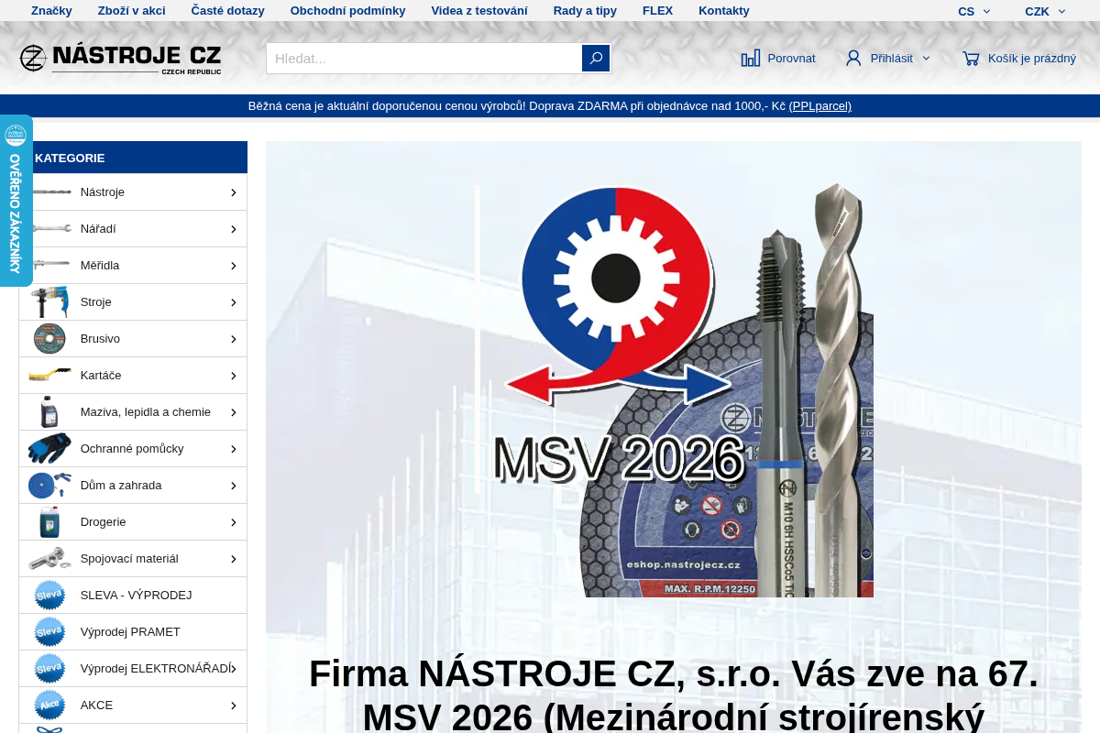Open the Značky menu item
This screenshot has width=1100, height=733.
coord(51,11)
